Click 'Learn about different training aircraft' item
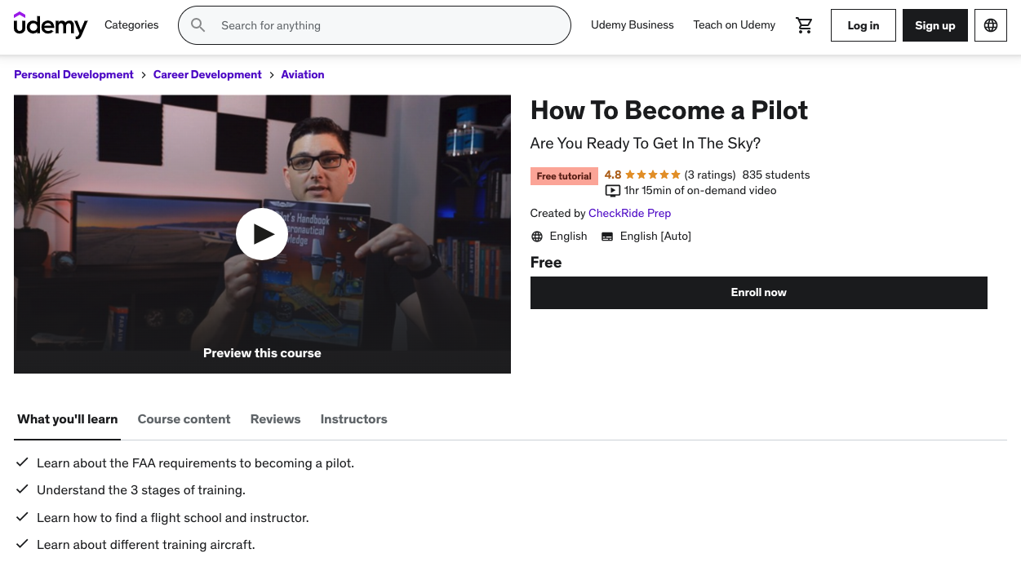 pyautogui.click(x=146, y=545)
